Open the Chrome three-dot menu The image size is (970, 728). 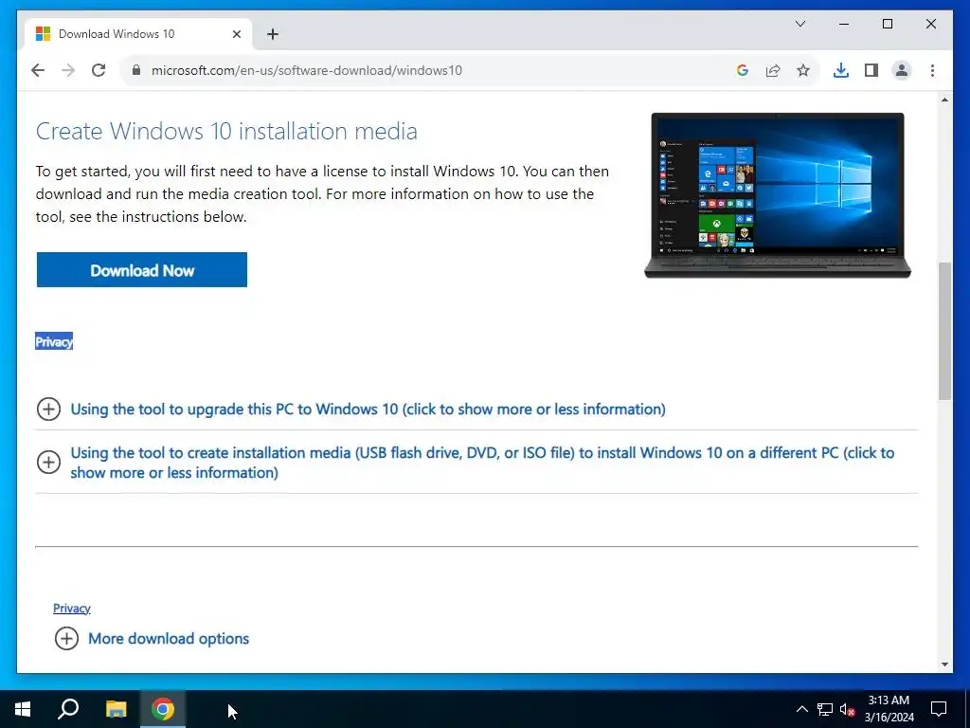pyautogui.click(x=932, y=70)
